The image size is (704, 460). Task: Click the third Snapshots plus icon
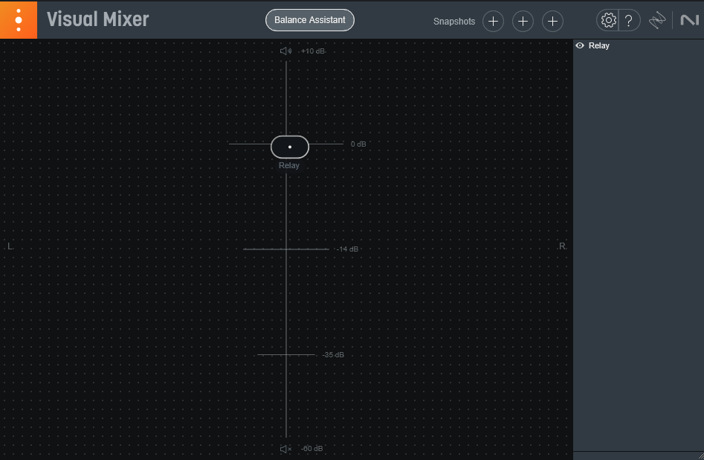click(x=552, y=21)
